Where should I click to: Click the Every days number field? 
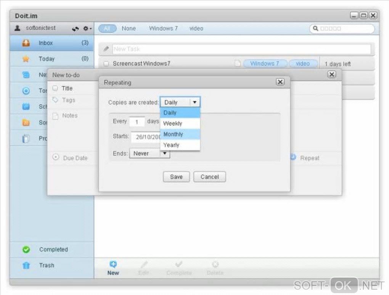[137, 122]
